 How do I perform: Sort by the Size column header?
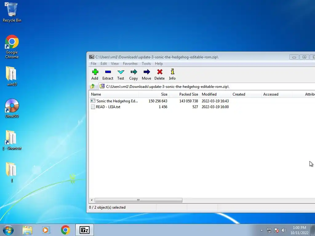(x=154, y=94)
